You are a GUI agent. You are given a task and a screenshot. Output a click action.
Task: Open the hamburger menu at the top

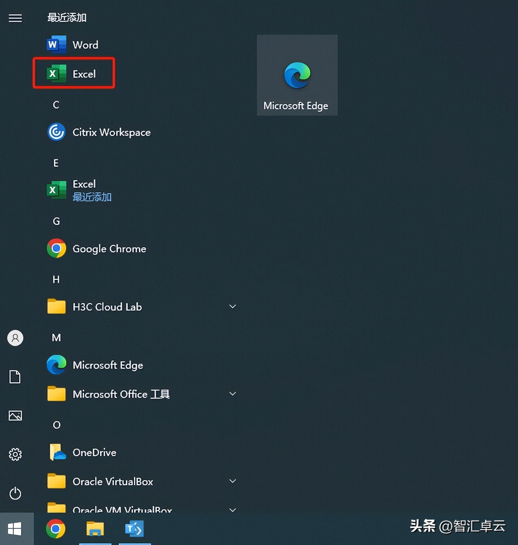coord(15,18)
